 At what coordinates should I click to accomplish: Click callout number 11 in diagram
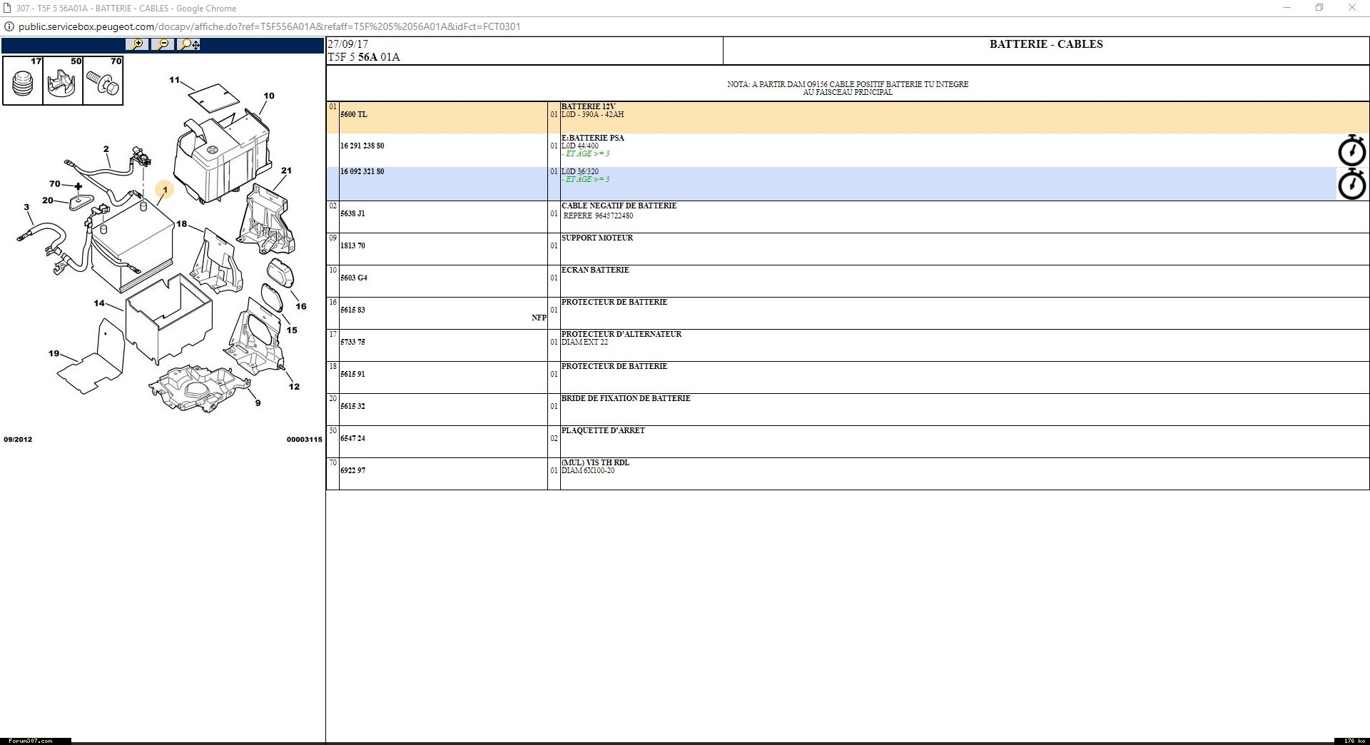click(175, 80)
